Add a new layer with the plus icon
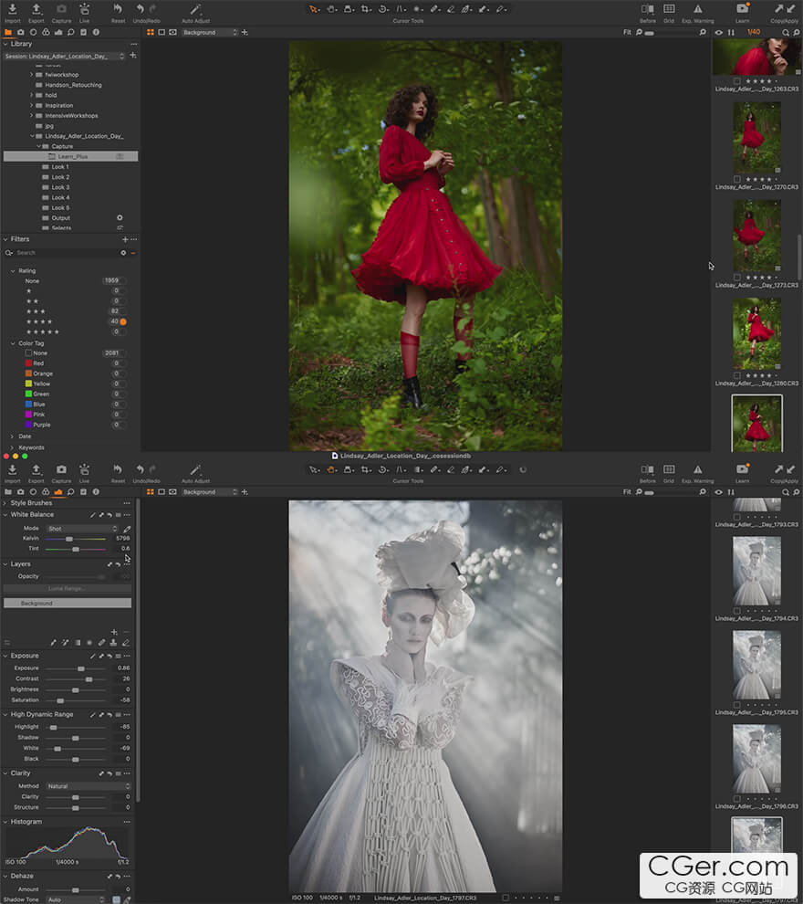 (114, 632)
